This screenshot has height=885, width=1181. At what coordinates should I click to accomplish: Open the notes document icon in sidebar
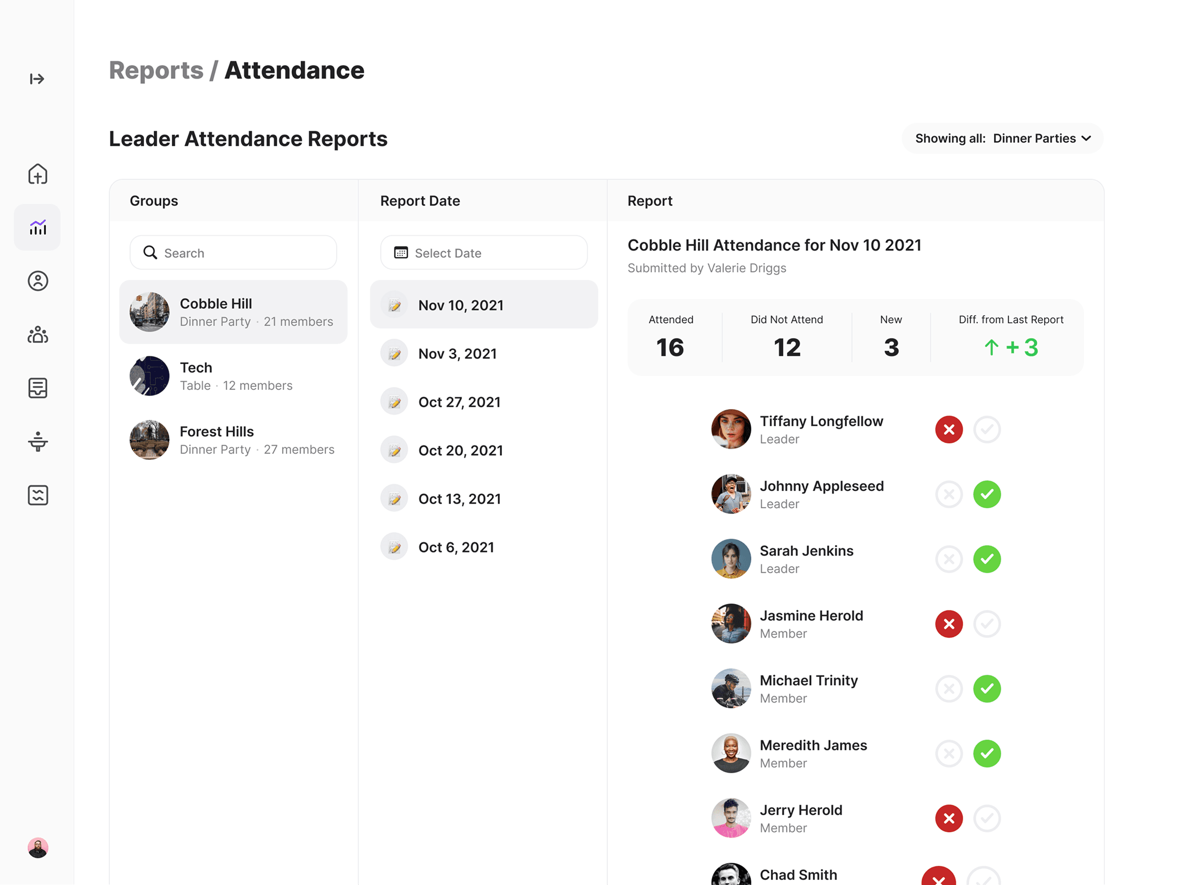tap(37, 388)
